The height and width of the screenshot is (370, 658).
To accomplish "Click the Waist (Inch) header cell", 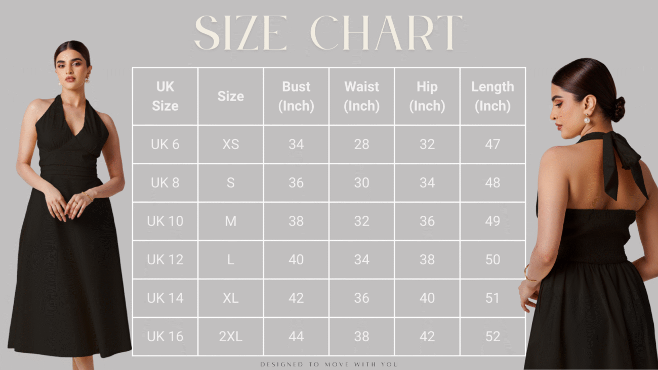I will [x=361, y=96].
